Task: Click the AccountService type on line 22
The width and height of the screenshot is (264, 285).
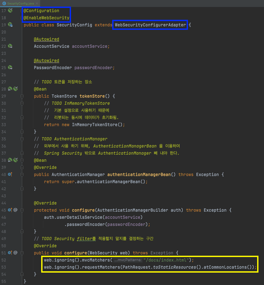Action: (52, 46)
